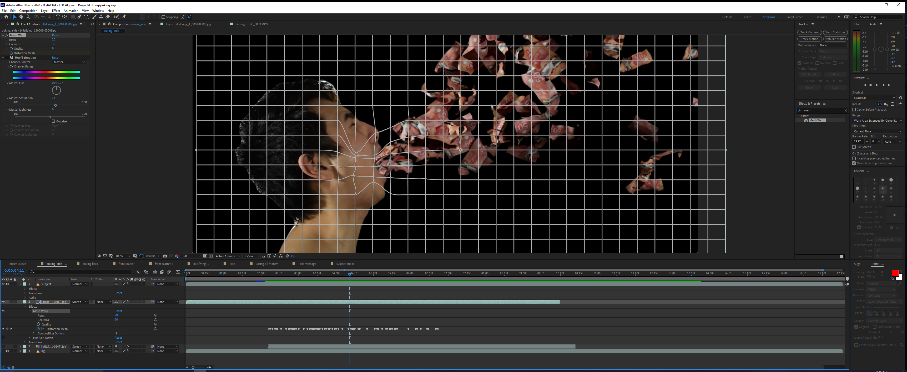This screenshot has width=907, height=372.
Task: Expand the bg layer properties
Action: (21, 351)
